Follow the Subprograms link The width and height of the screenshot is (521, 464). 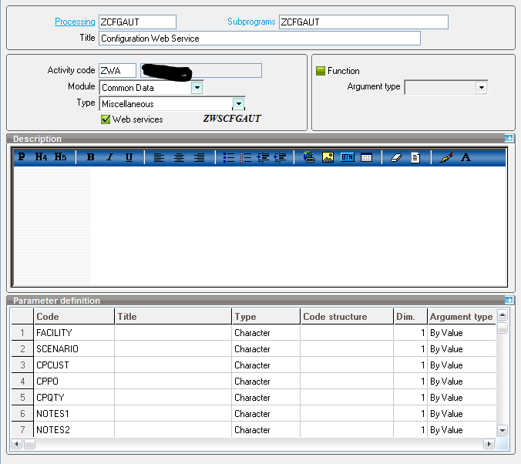tap(251, 22)
